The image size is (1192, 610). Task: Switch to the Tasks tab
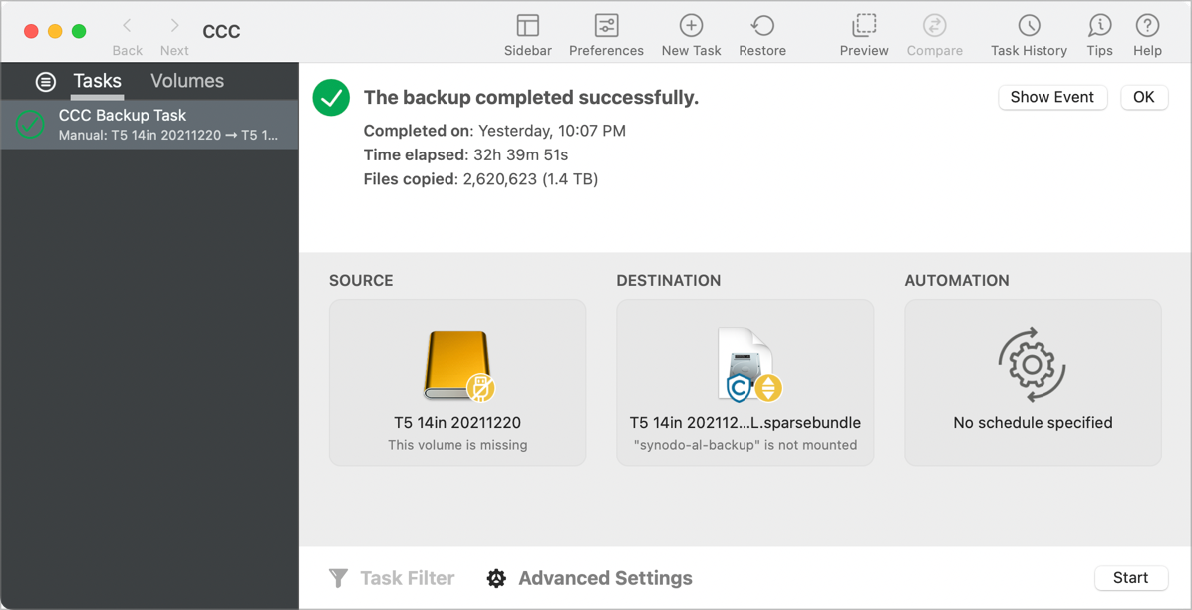point(97,81)
